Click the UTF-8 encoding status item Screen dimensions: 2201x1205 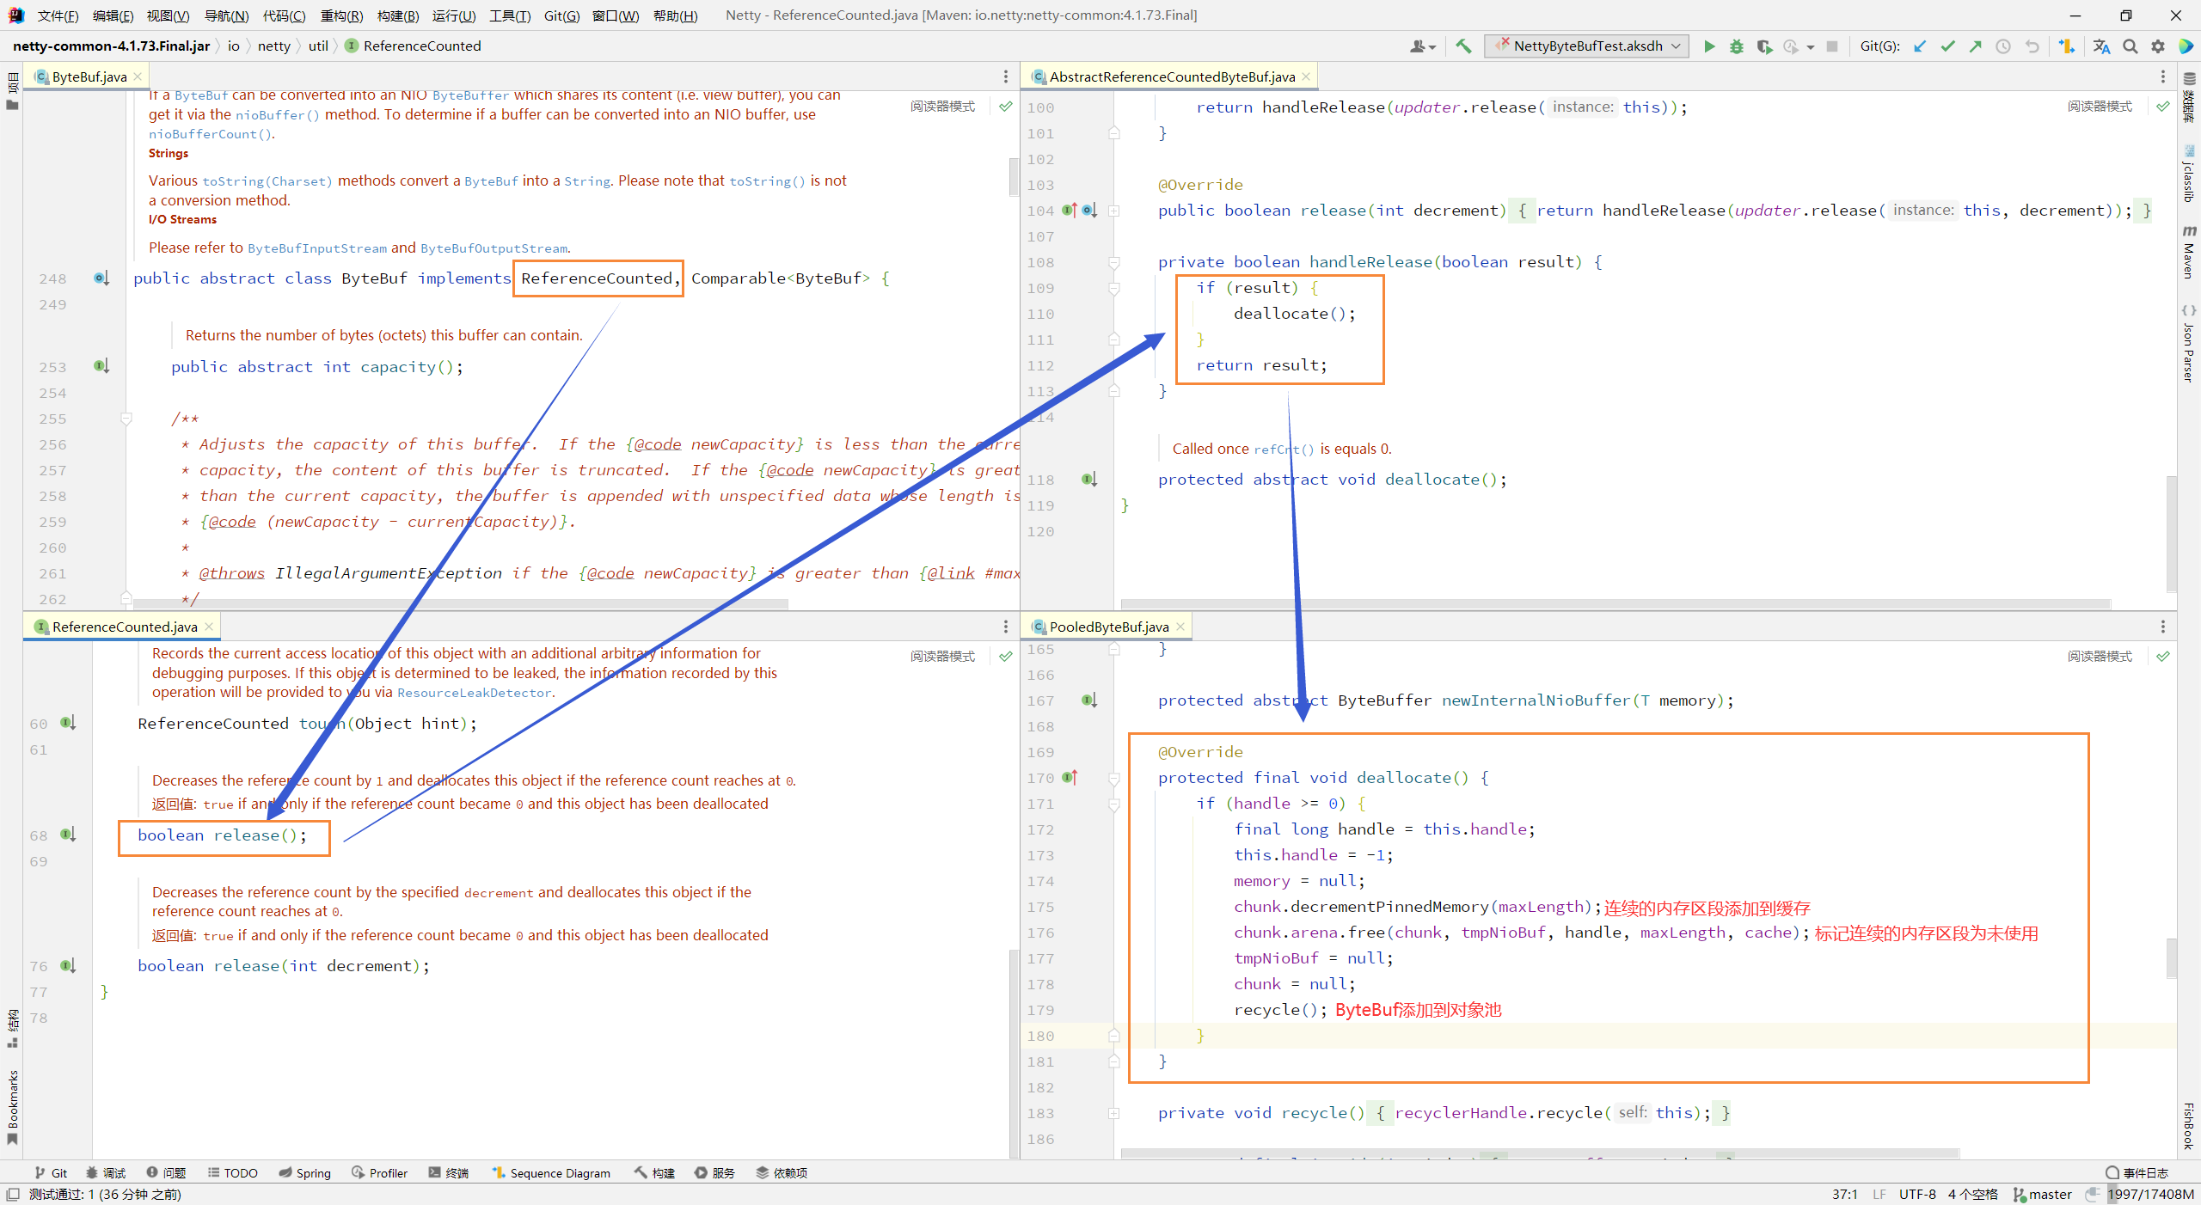click(x=1917, y=1195)
